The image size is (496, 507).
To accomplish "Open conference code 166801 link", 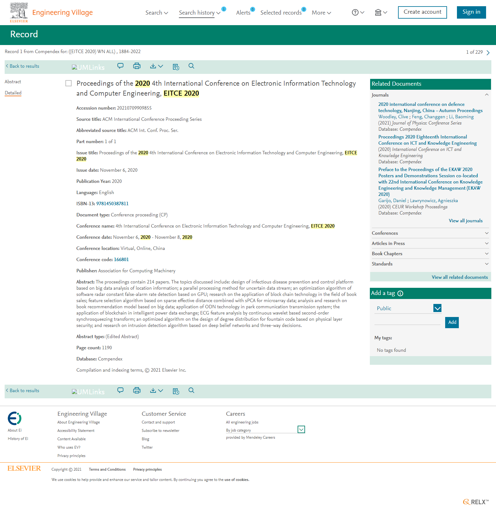I will click(121, 260).
